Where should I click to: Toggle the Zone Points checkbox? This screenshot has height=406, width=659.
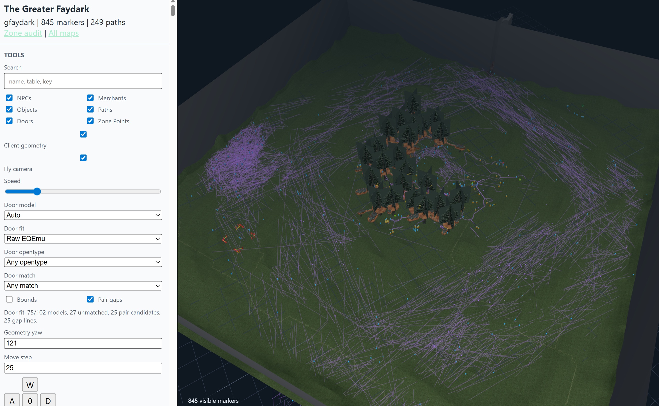(90, 121)
